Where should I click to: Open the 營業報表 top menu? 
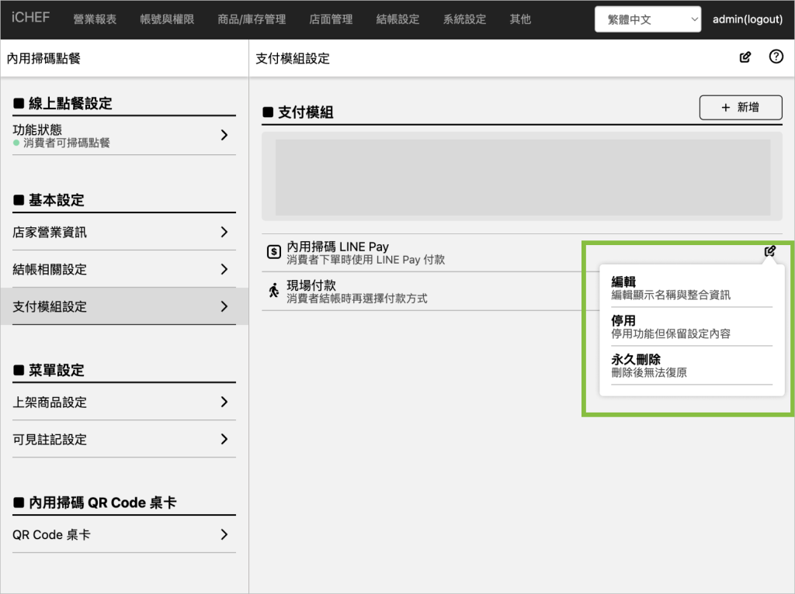point(95,19)
